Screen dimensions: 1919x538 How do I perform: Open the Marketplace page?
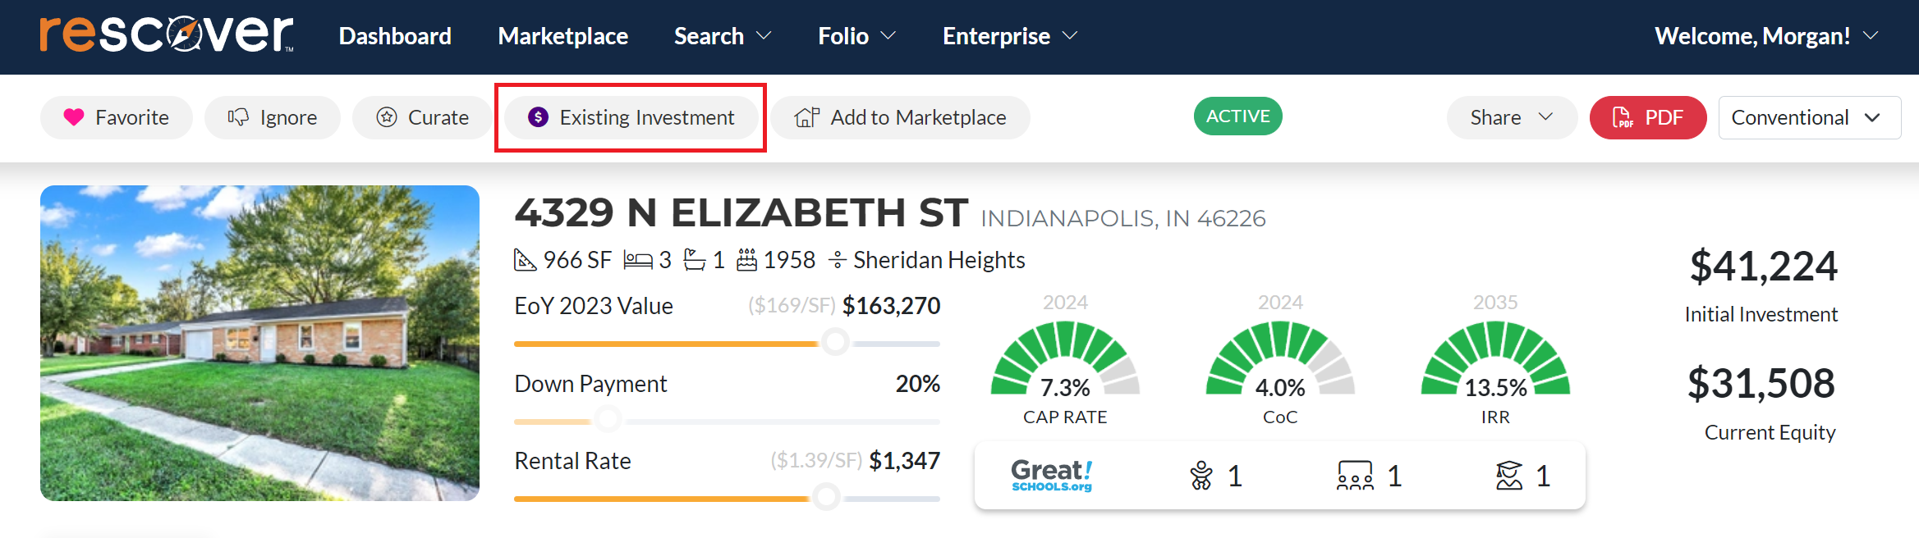[562, 36]
